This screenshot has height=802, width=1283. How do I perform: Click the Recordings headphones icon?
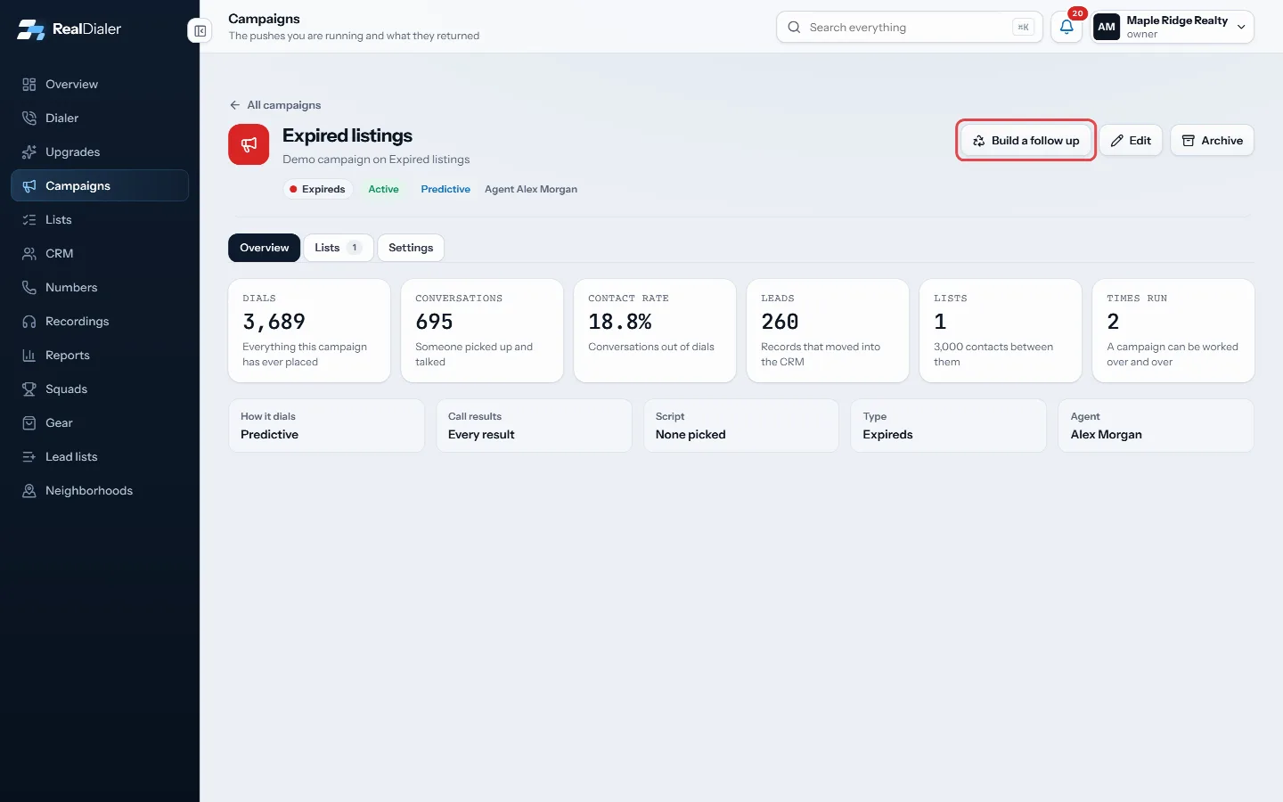point(29,321)
